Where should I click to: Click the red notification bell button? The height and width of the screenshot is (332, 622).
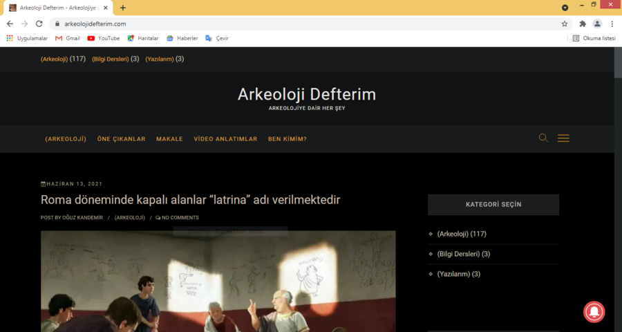pyautogui.click(x=594, y=312)
